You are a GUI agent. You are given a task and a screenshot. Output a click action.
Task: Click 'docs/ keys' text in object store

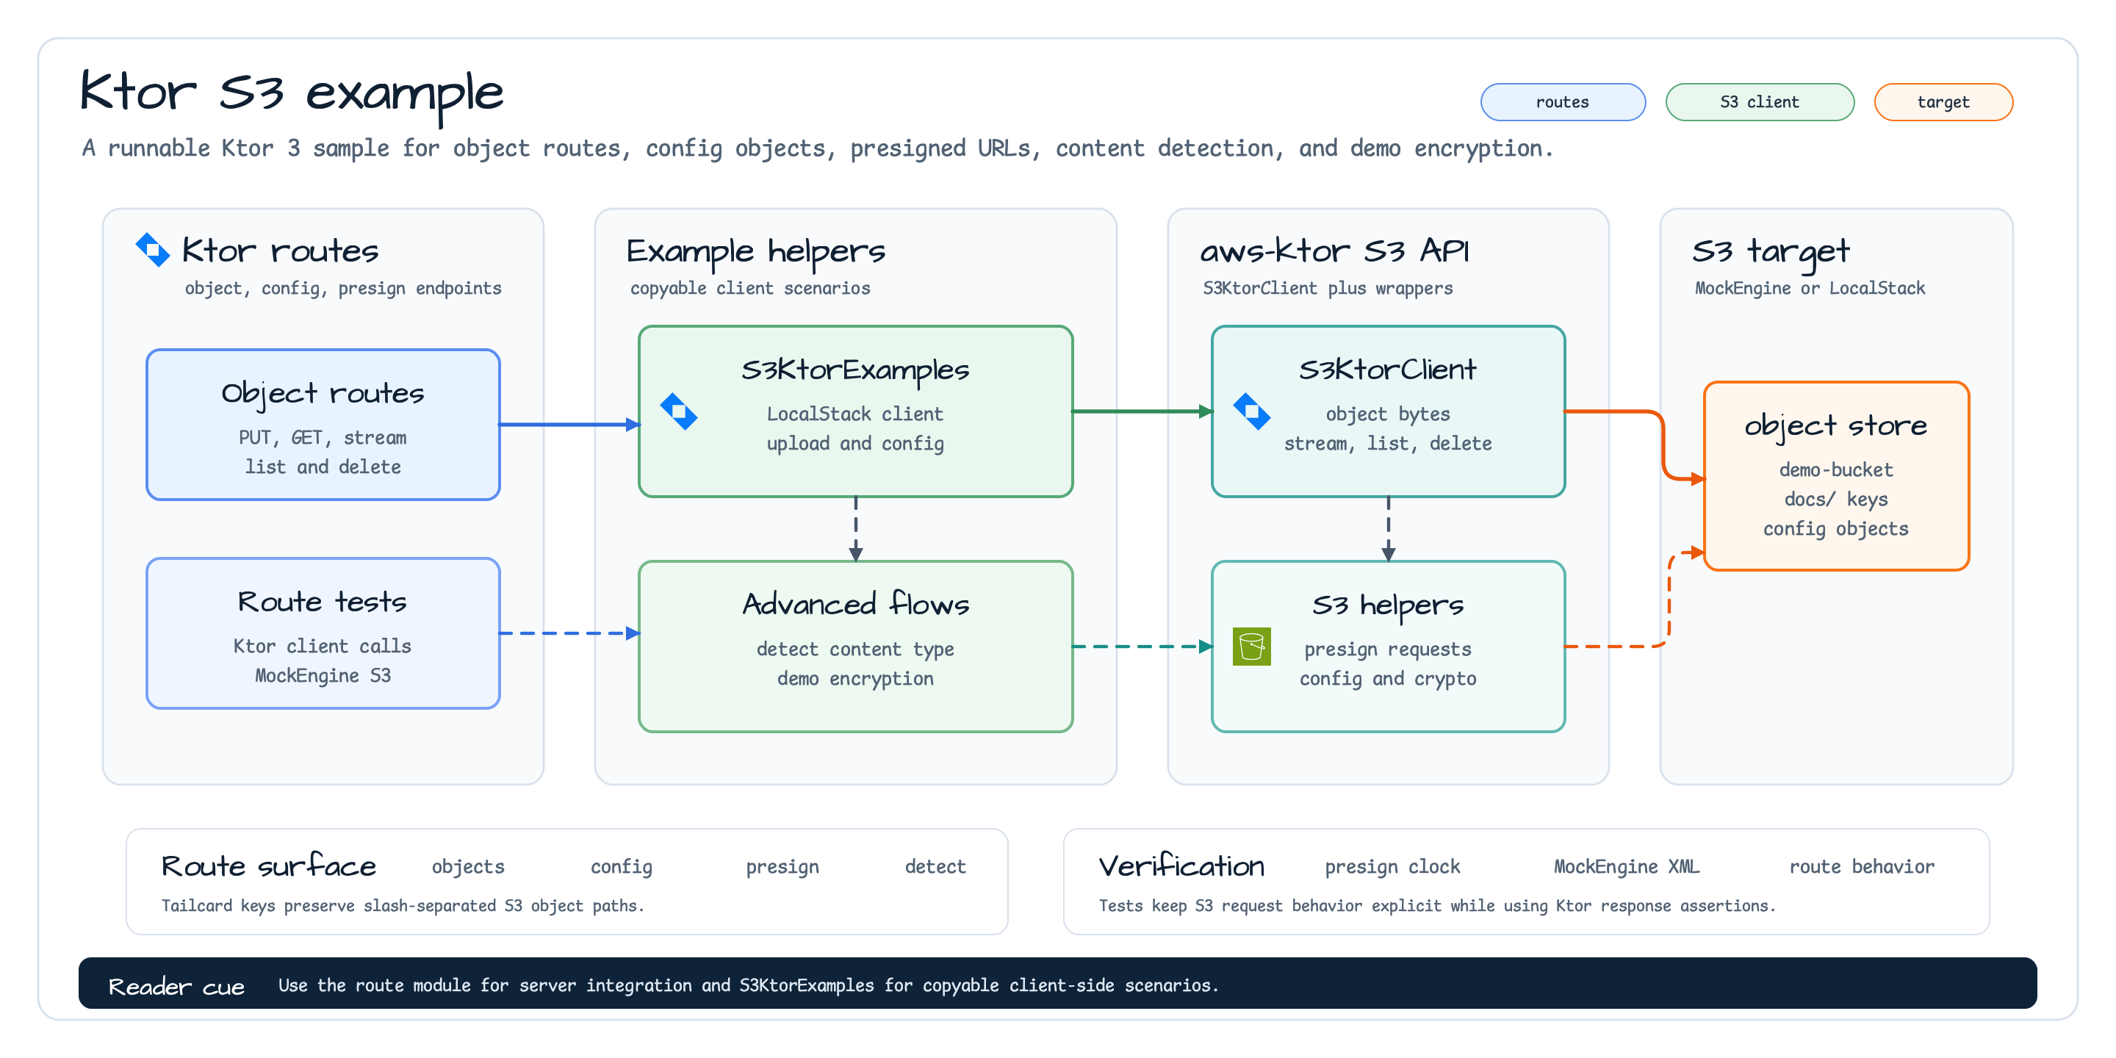click(1836, 500)
